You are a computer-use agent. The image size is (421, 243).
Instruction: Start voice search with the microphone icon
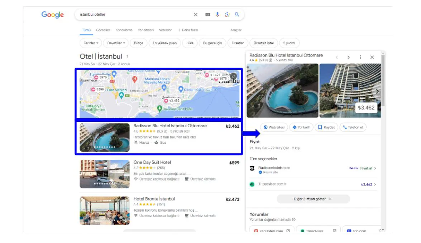217,14
